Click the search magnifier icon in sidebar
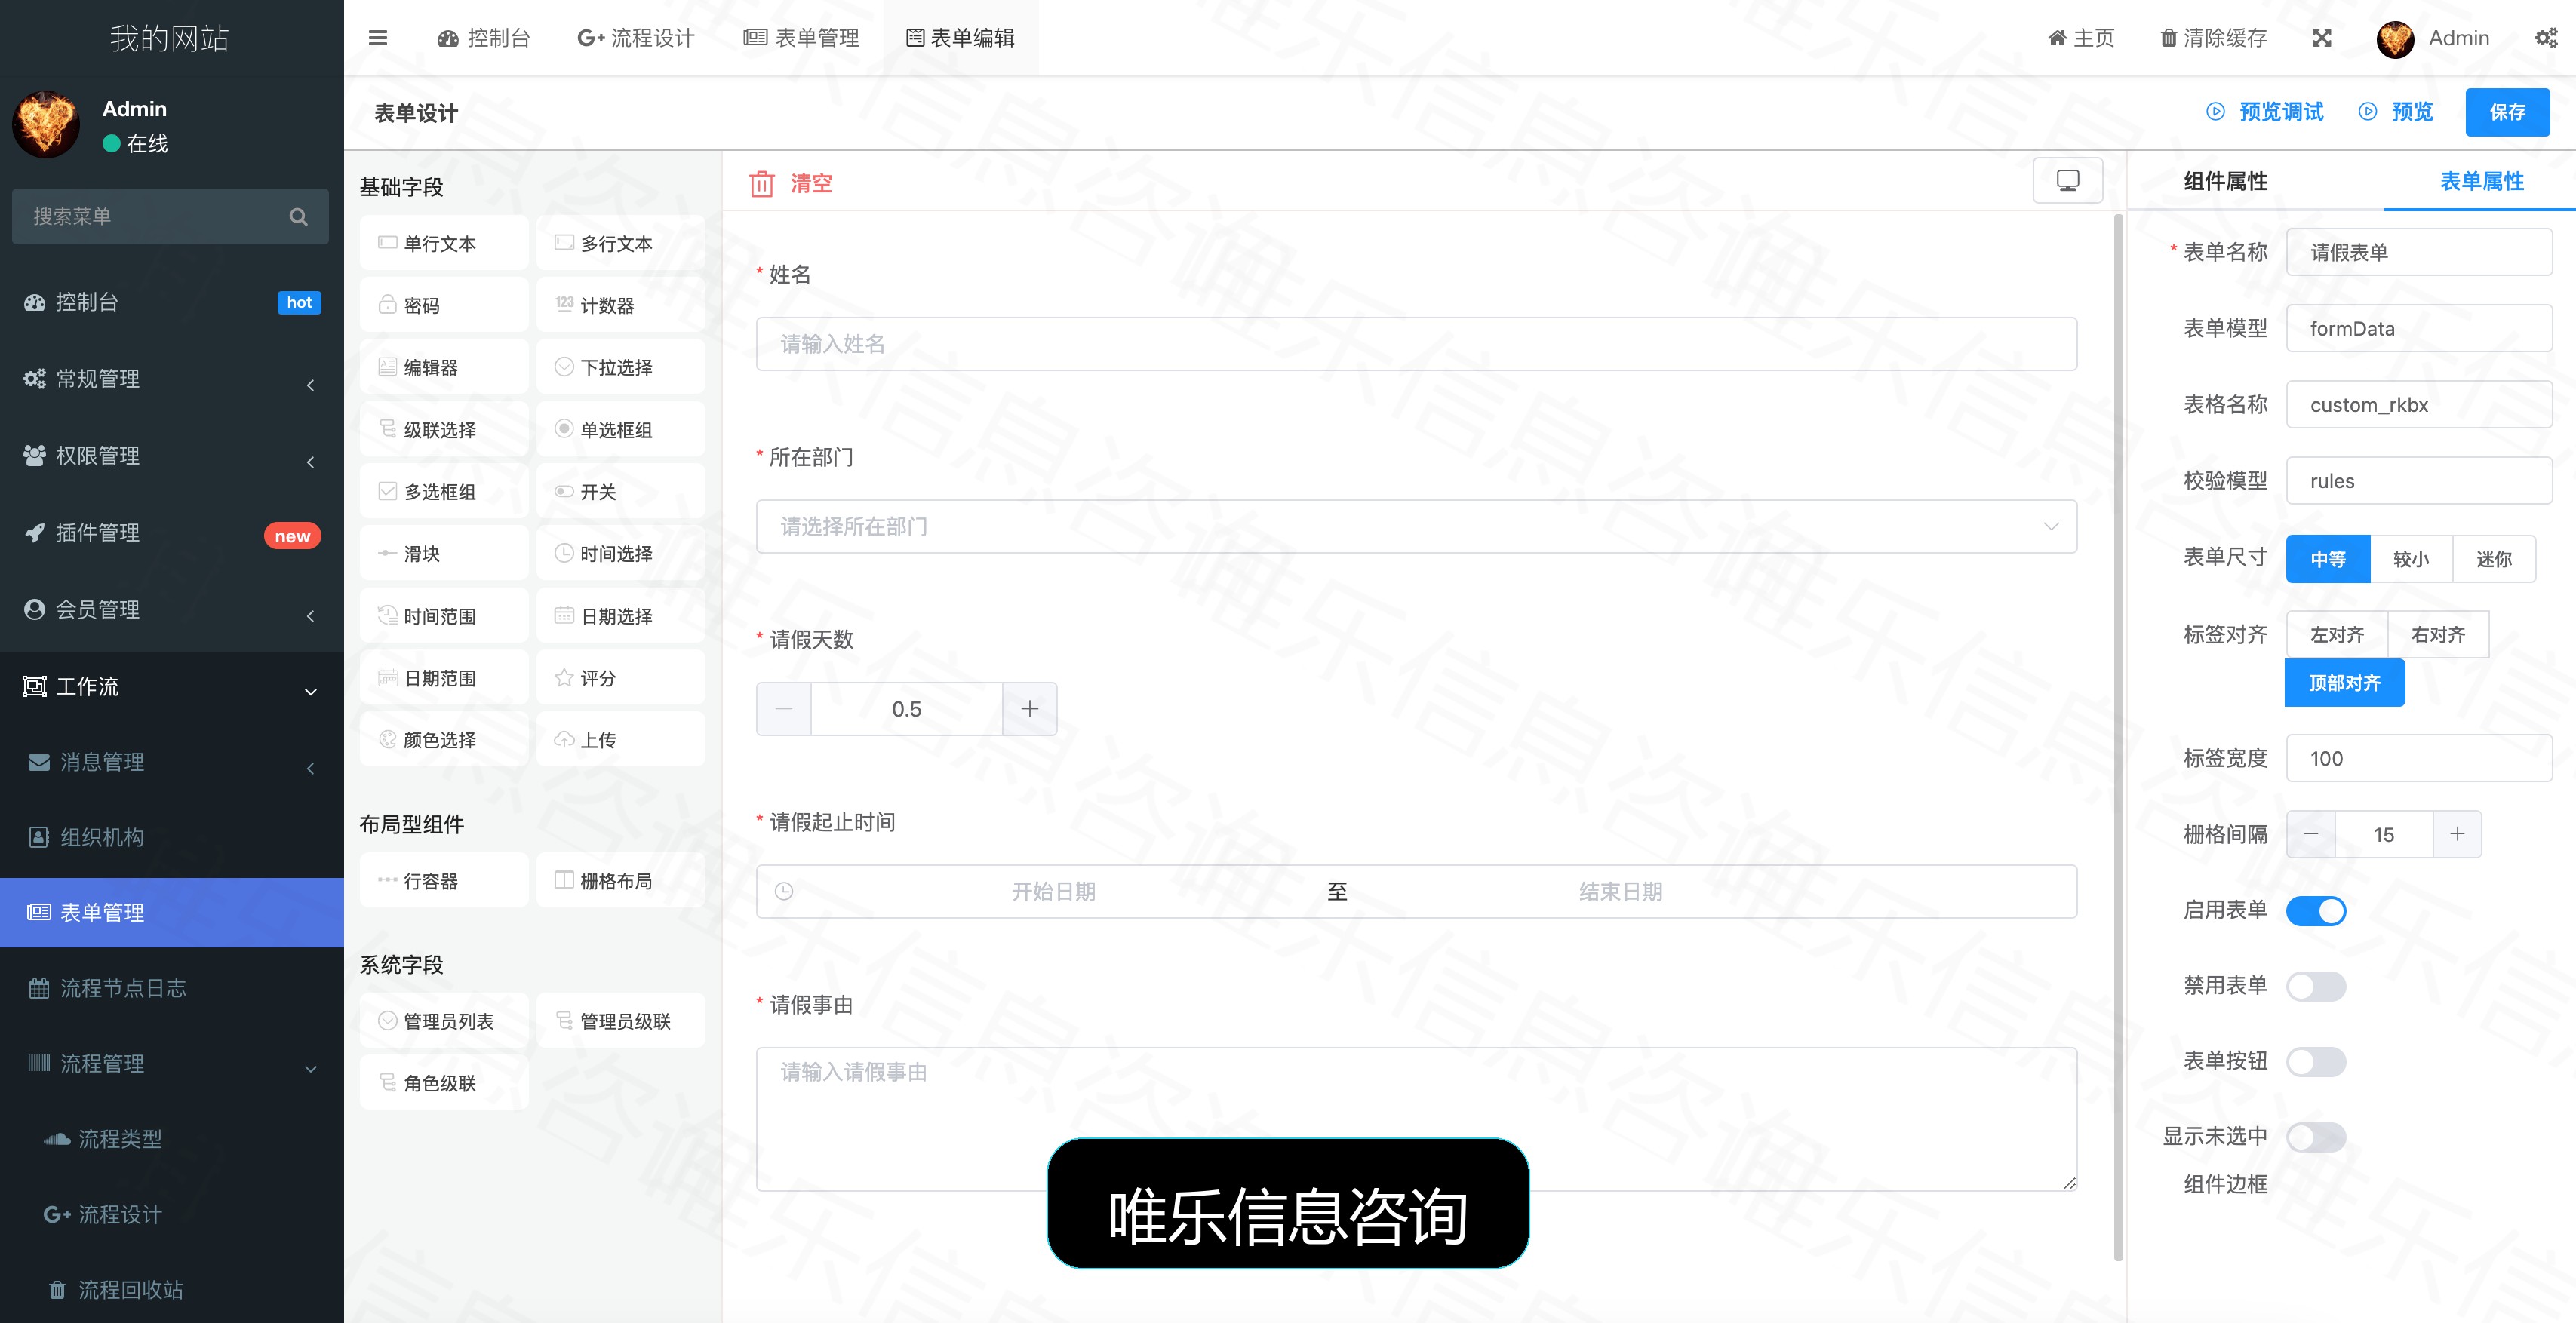Image resolution: width=2576 pixels, height=1323 pixels. [x=298, y=217]
